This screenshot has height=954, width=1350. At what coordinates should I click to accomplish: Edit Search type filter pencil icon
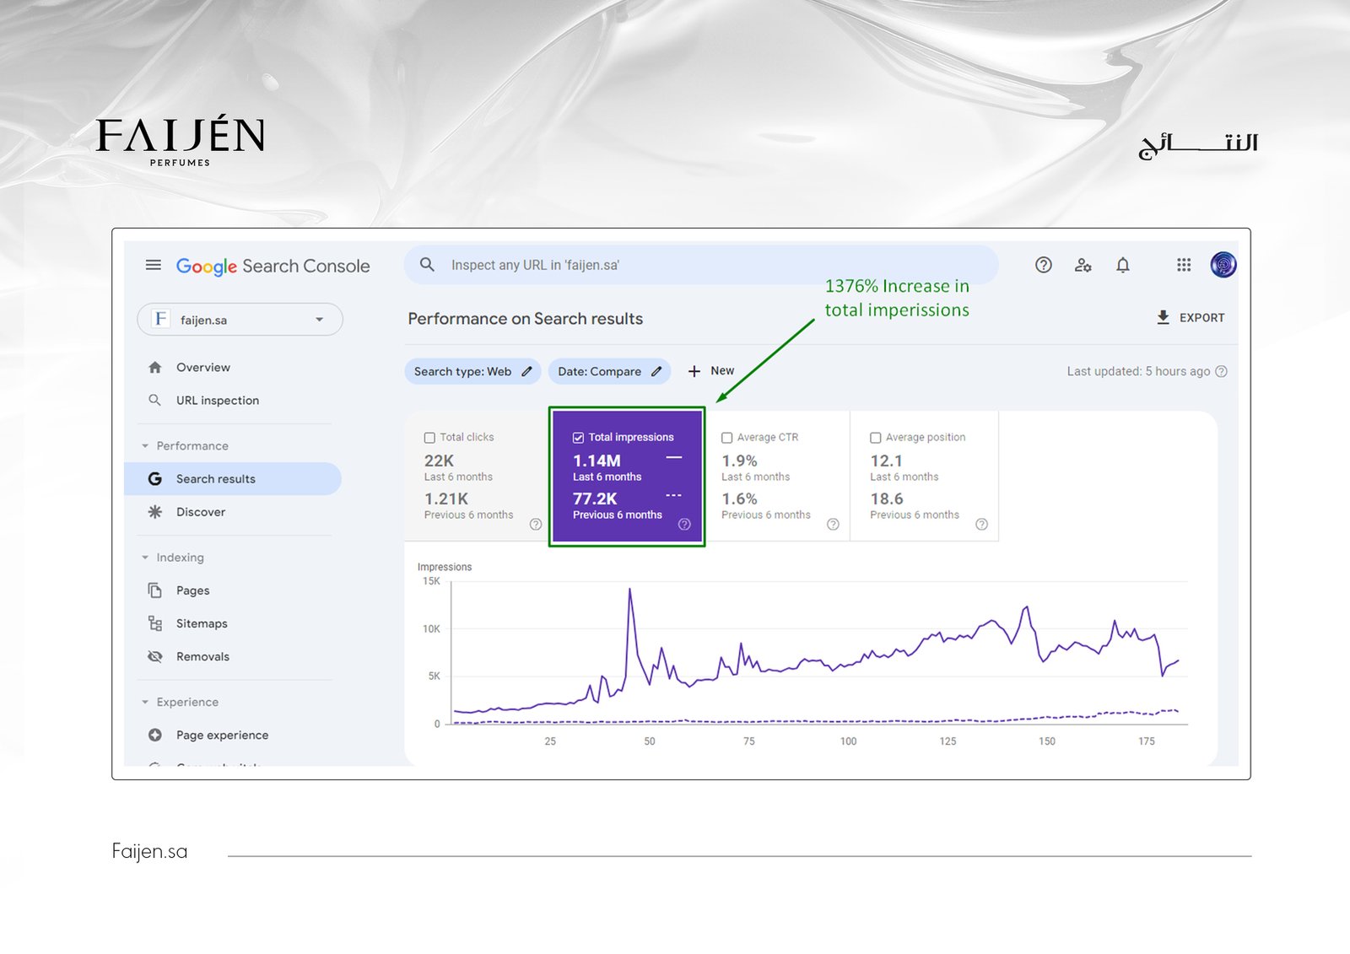point(526,371)
